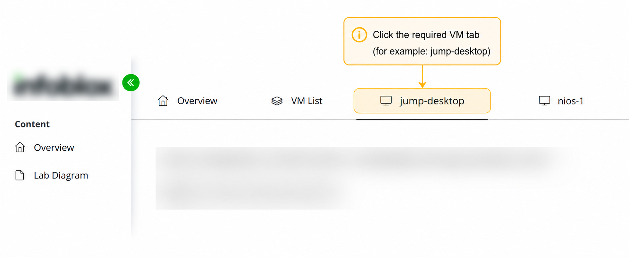Click the blurred content panel below the tabs
The image size is (629, 257).
coord(362,178)
